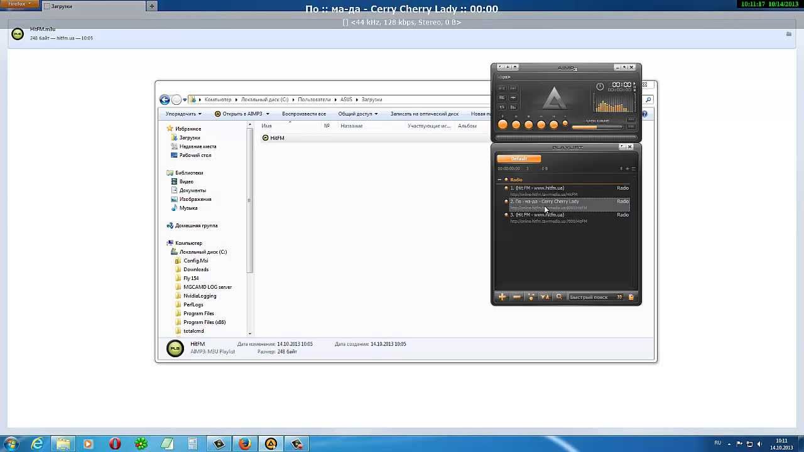Open the Program Files (x86) folder

coord(204,322)
